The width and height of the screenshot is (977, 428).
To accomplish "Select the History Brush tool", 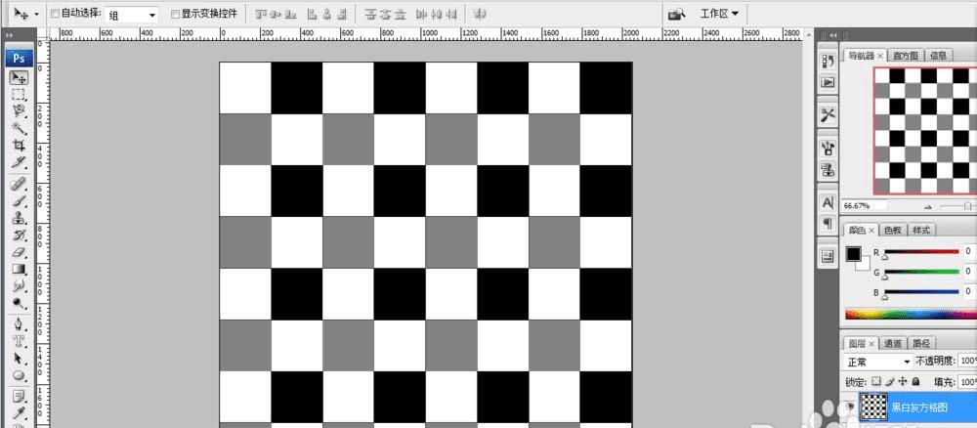I will tap(20, 235).
